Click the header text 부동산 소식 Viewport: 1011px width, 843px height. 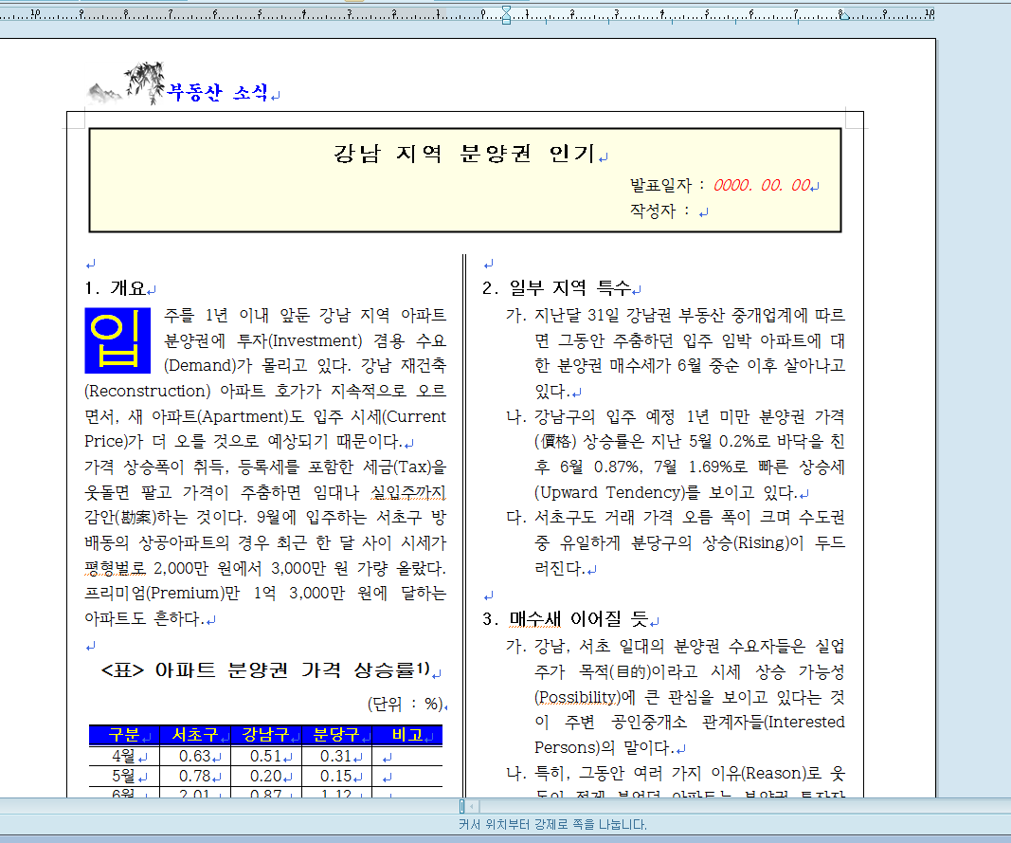click(218, 93)
